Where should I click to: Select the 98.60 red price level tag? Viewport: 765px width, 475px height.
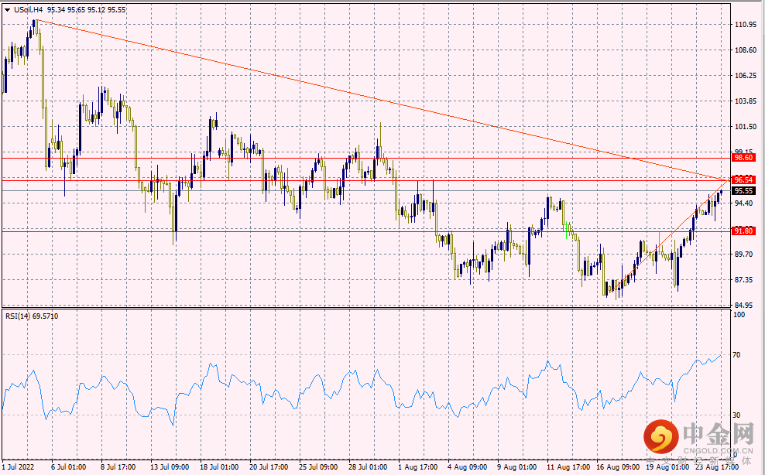(743, 157)
